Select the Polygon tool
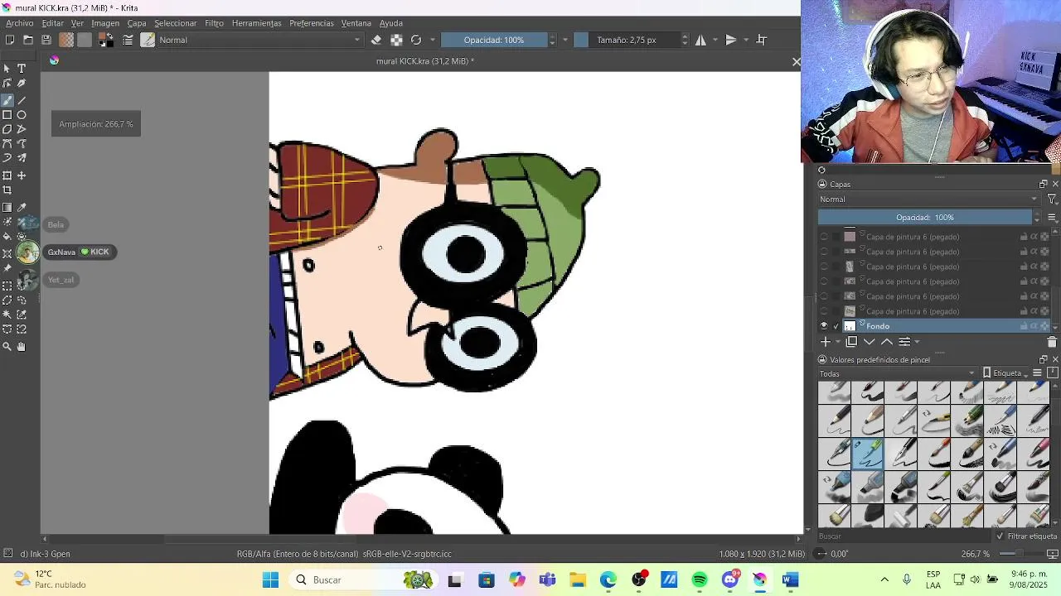The width and height of the screenshot is (1061, 596). 7,129
